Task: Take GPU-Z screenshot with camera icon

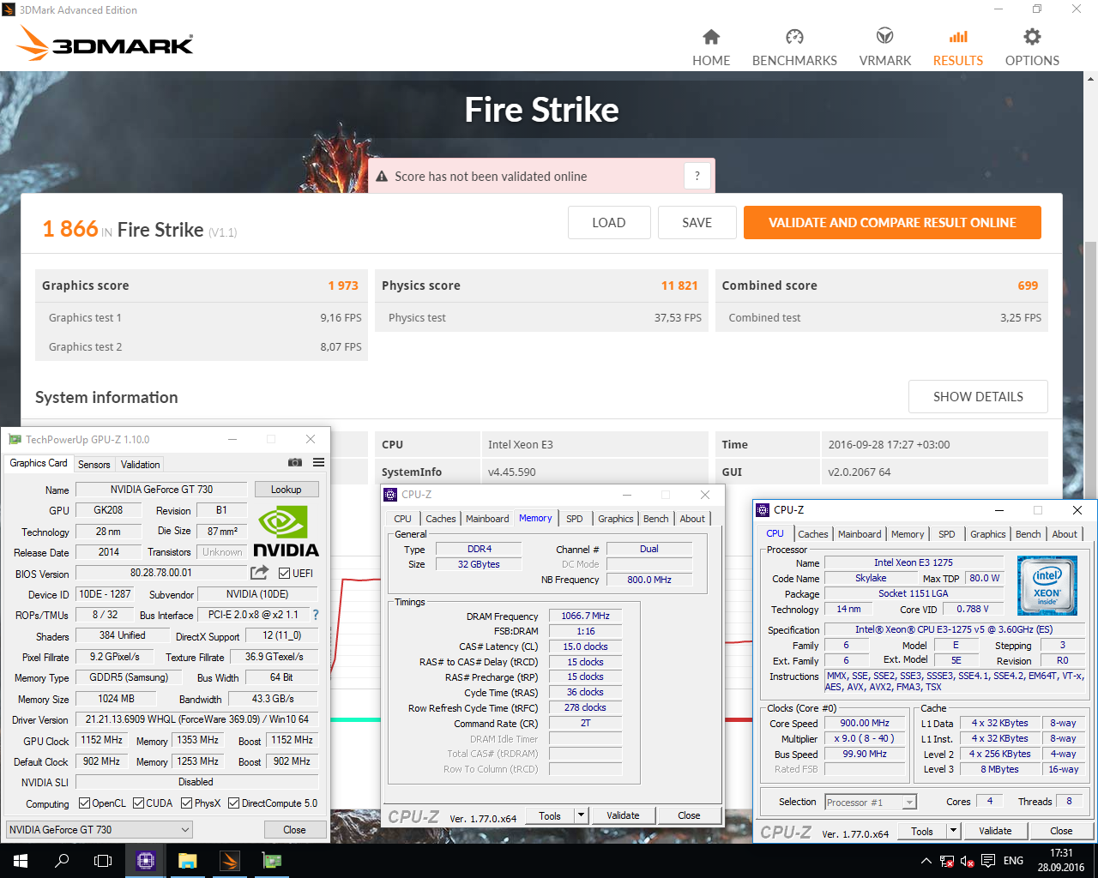Action: point(295,462)
